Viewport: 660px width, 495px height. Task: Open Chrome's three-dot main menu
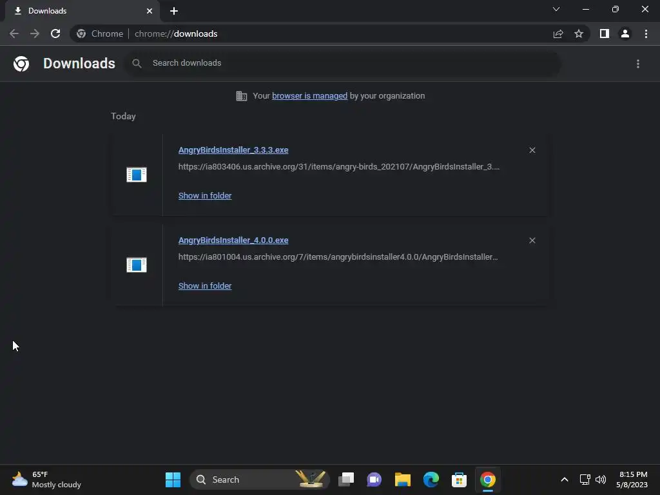(646, 34)
